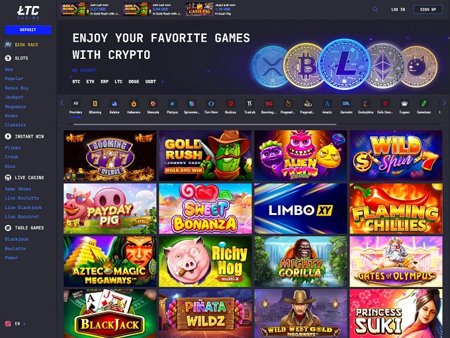This screenshot has height=338, width=450.
Task: Select the Nucleus provider icon
Action: point(230,104)
